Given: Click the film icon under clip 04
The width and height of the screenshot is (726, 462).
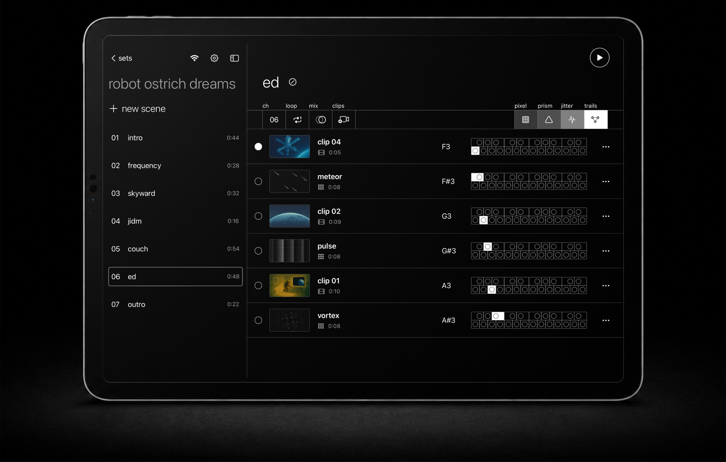Looking at the screenshot, I should point(321,153).
